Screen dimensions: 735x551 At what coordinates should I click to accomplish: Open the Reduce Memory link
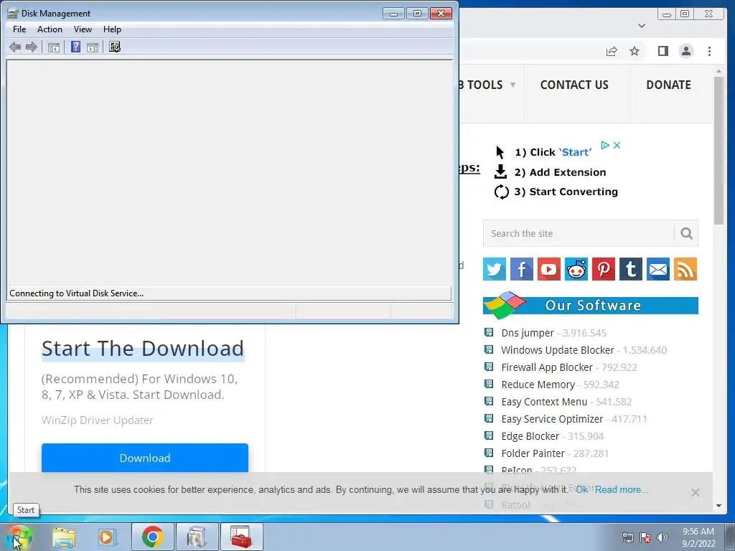tap(538, 385)
